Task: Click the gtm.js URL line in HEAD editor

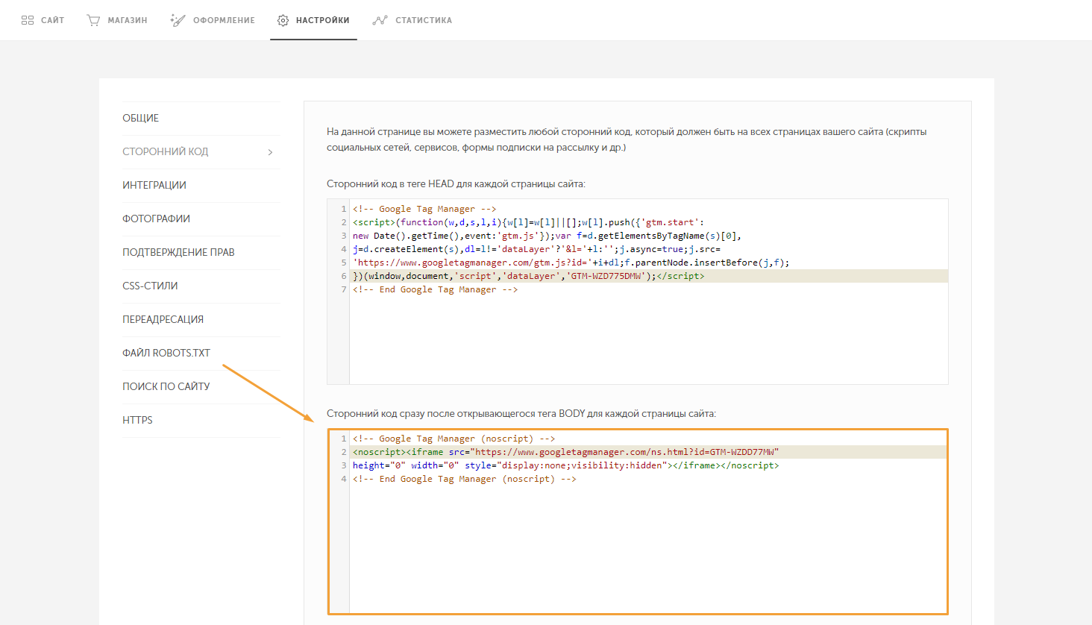Action: (571, 263)
